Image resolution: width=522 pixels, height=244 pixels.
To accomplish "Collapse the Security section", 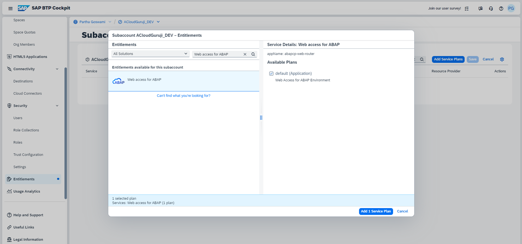I will click(x=57, y=106).
